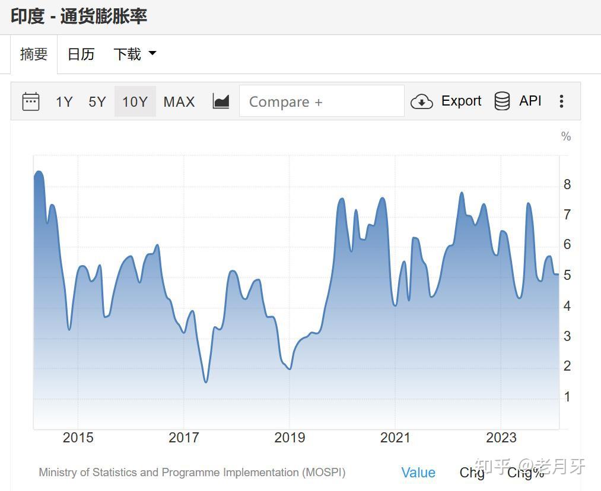The image size is (601, 491).
Task: Click the cloud download Export icon
Action: 422,101
